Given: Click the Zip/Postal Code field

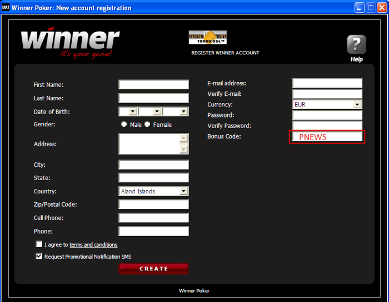Looking at the screenshot, I should [153, 204].
